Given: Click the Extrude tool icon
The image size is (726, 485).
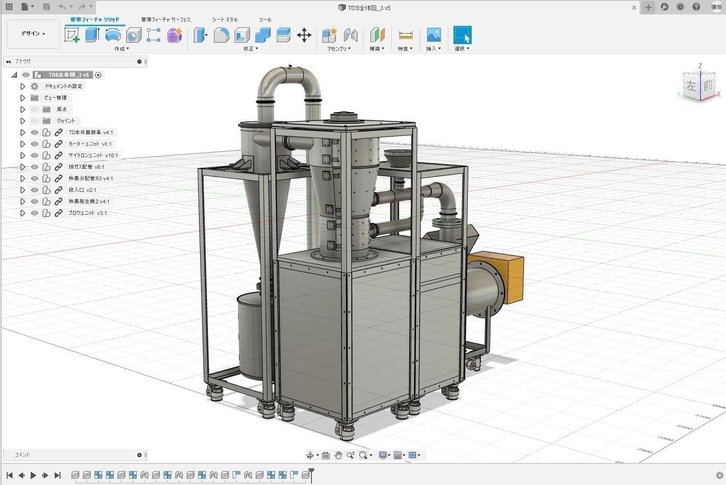Looking at the screenshot, I should [x=92, y=35].
